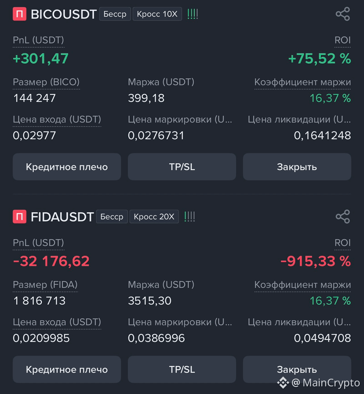The width and height of the screenshot is (364, 394).
Task: Tap the green ADL bars next to Кросс 10X
Action: [x=193, y=14]
